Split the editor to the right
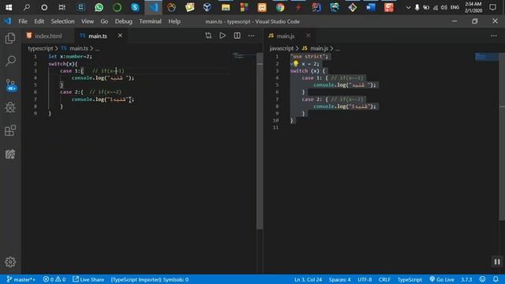 237,35
